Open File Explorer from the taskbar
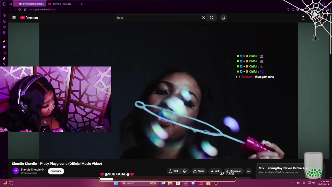Screen dimensions: 332x187 point(170,183)
